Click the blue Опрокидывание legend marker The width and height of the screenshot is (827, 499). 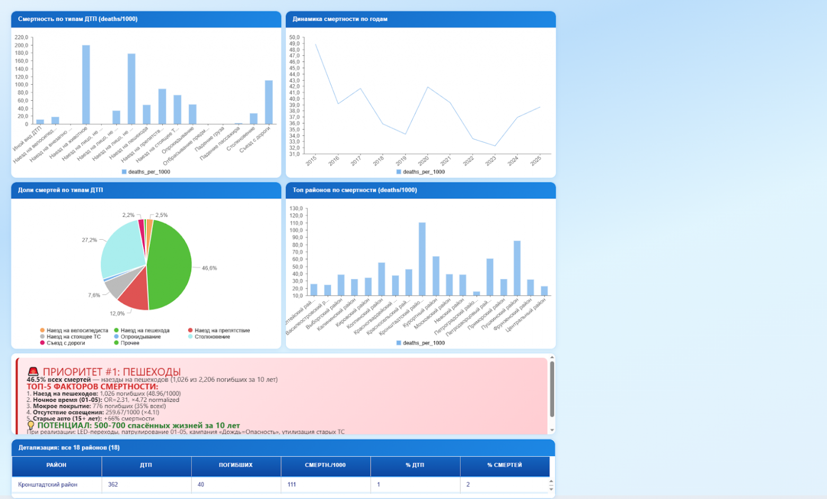117,337
